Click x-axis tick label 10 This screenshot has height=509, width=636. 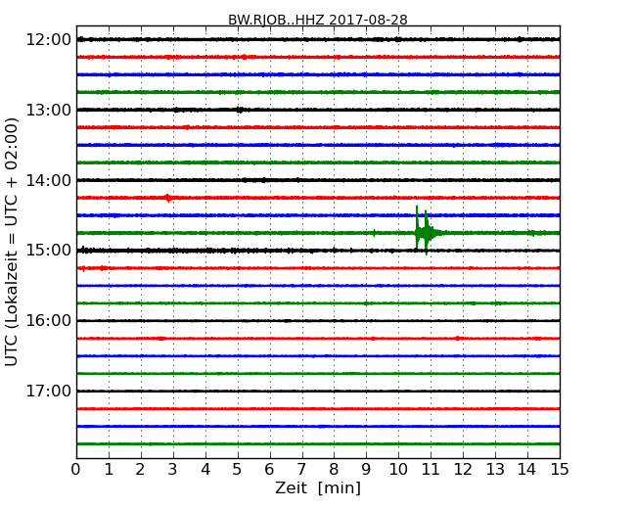click(398, 470)
